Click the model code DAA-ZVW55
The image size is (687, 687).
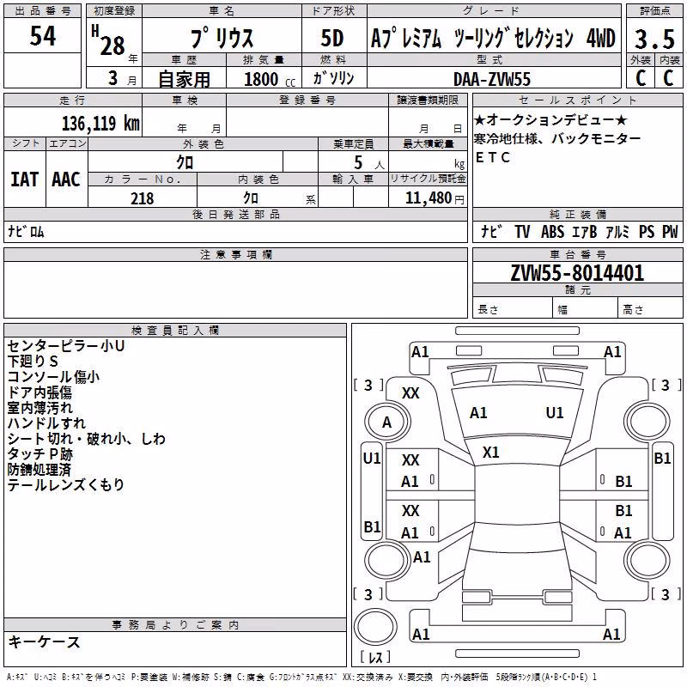click(492, 79)
